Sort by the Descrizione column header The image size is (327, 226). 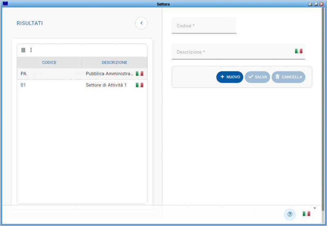114,62
